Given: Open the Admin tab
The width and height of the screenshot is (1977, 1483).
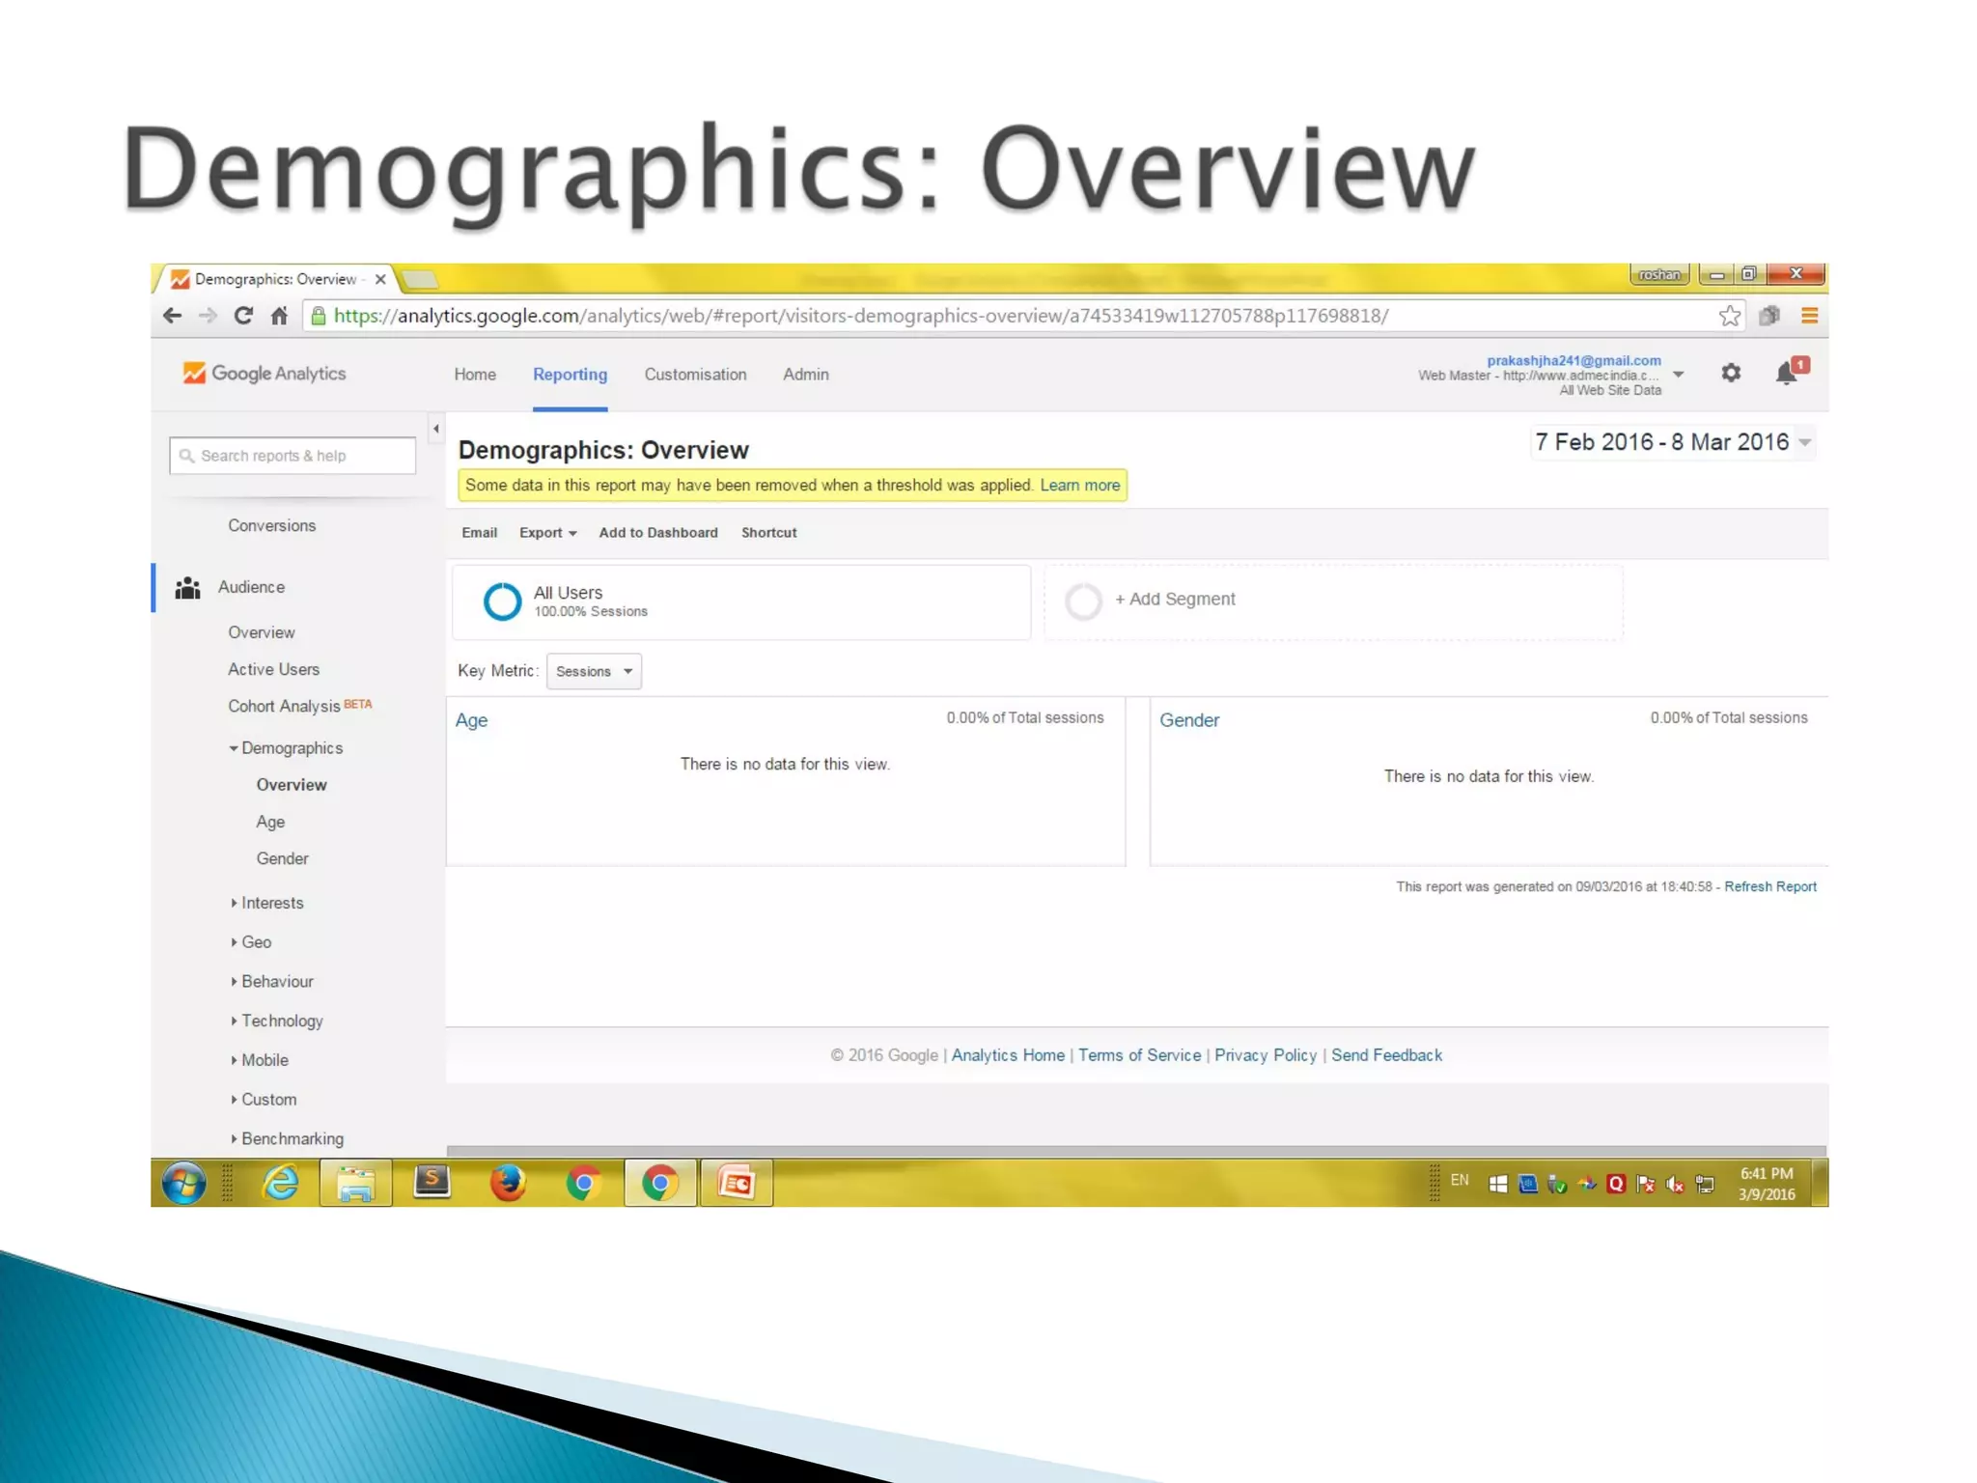Looking at the screenshot, I should pos(805,375).
